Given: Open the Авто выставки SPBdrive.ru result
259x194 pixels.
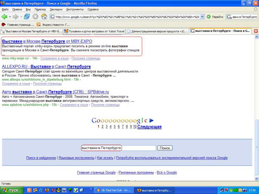Looking at the screenshot, I should [x=55, y=92].
